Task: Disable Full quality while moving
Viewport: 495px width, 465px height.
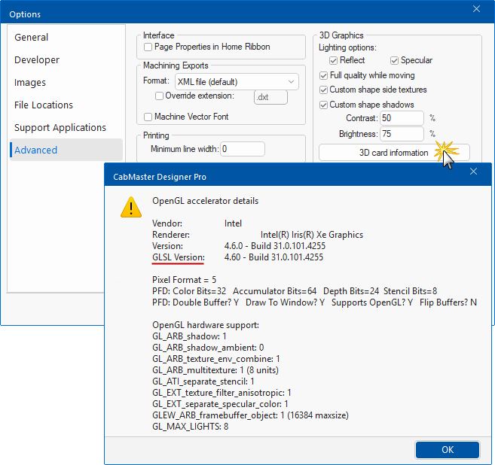Action: click(324, 75)
